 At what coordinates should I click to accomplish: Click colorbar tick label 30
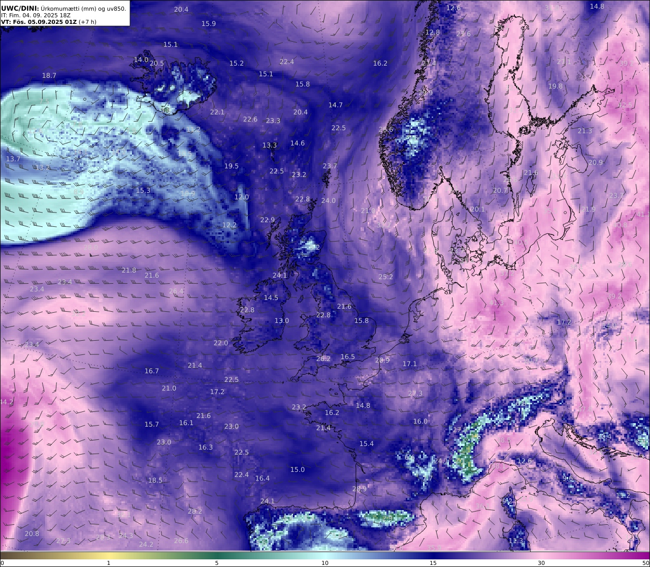pyautogui.click(x=541, y=563)
